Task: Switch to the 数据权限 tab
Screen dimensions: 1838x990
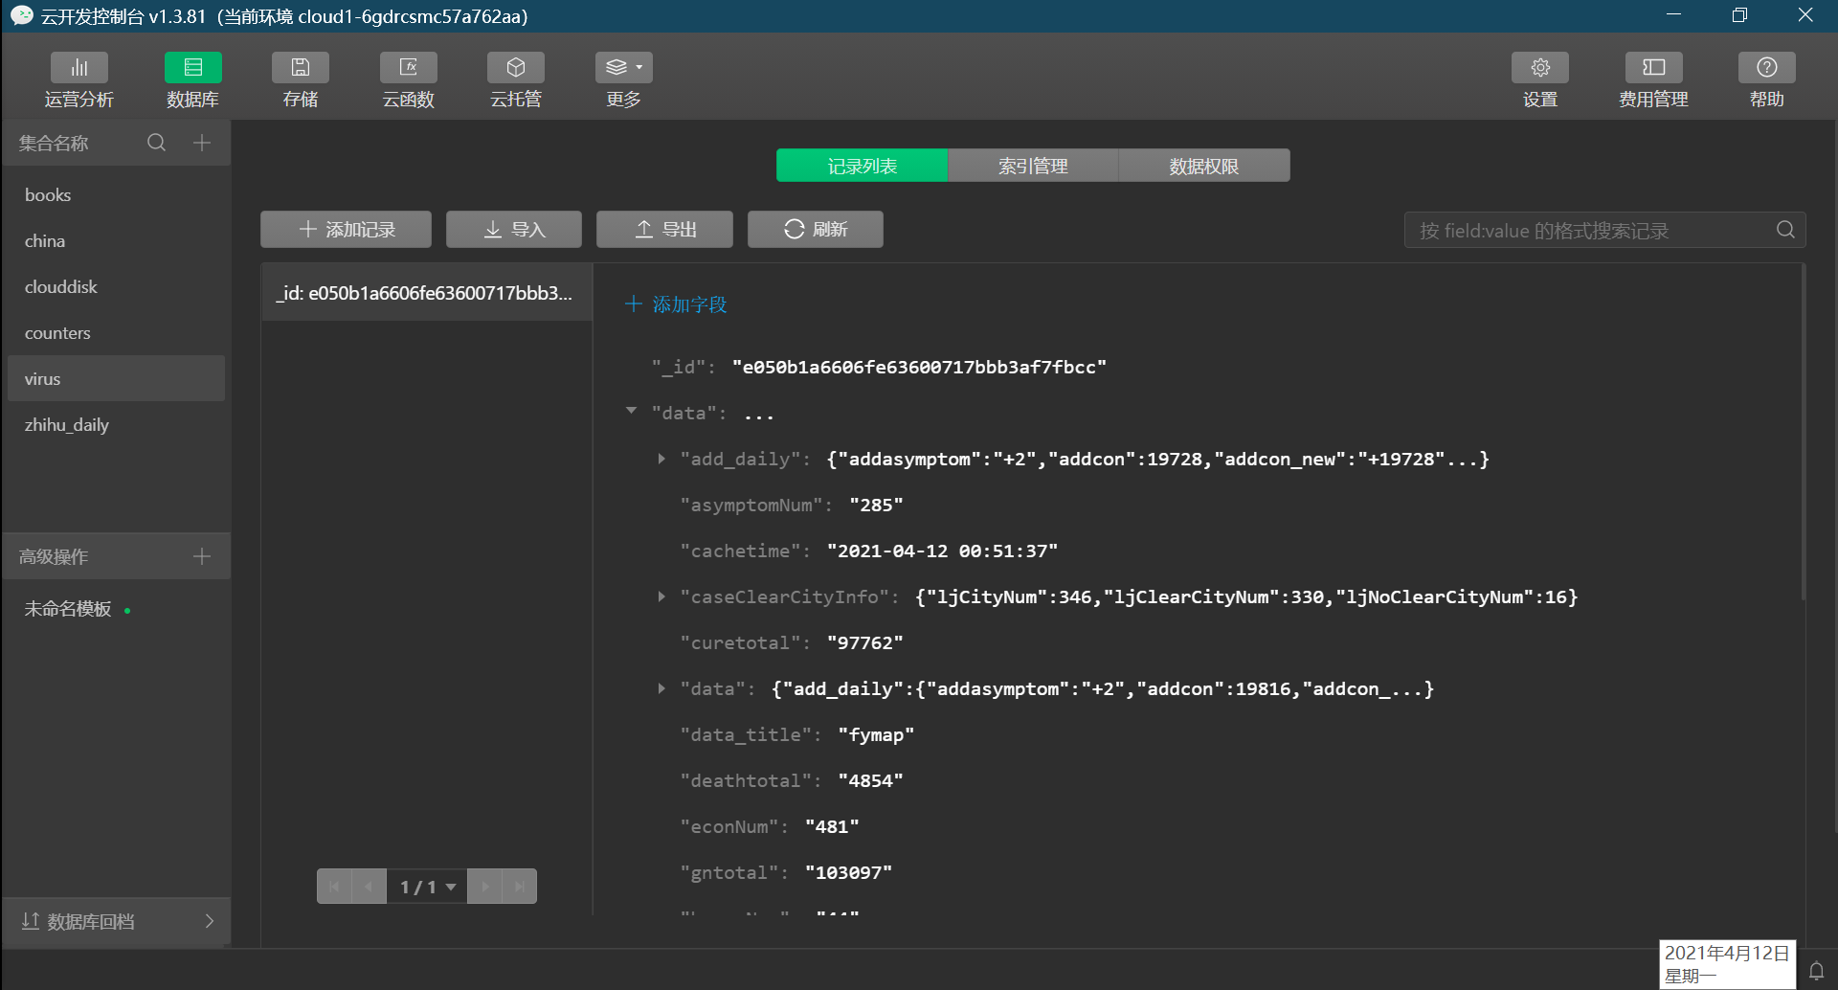Action: (1203, 166)
